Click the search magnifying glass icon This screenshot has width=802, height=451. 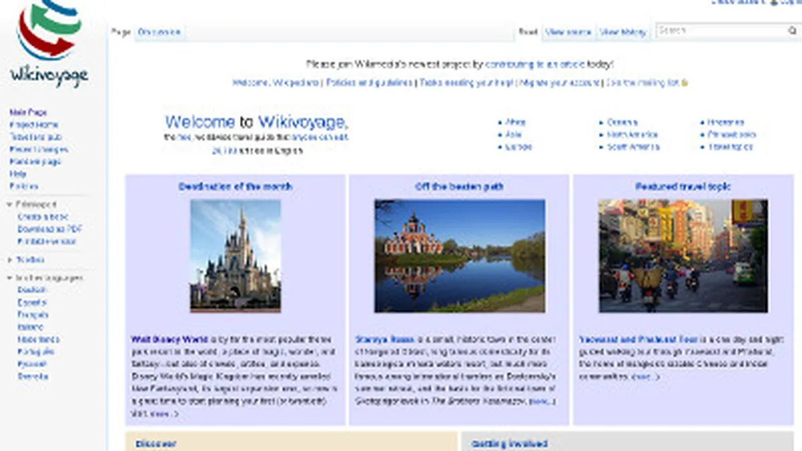[x=791, y=31]
